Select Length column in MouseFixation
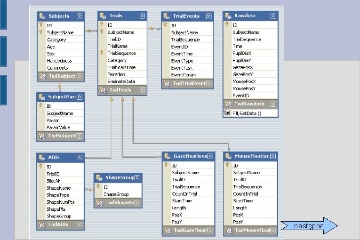The image size is (360, 240). point(250,208)
